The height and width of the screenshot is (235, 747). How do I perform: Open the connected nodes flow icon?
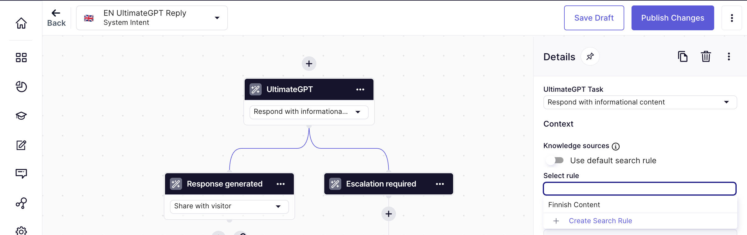21,203
